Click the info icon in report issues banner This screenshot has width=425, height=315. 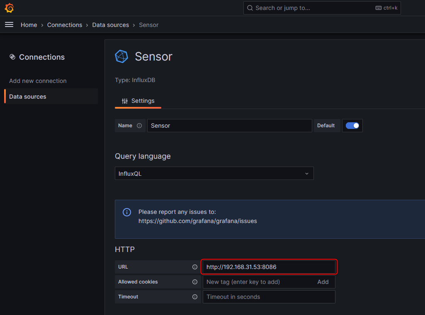[x=127, y=212]
